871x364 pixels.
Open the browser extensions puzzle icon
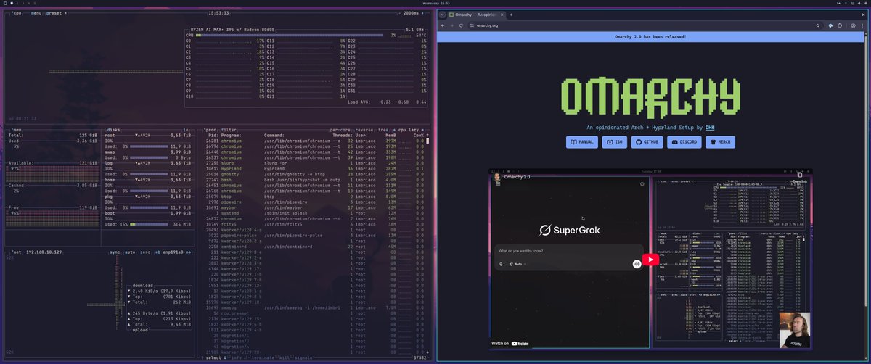[840, 25]
